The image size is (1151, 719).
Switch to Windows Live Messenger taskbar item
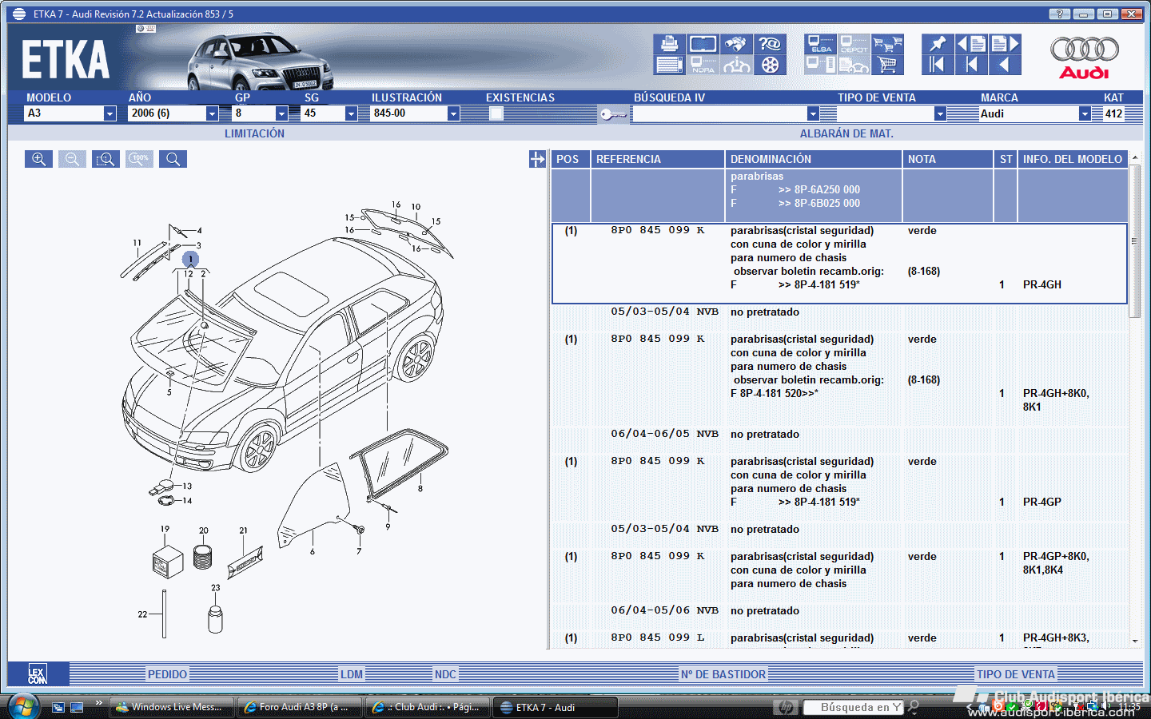pyautogui.click(x=171, y=707)
